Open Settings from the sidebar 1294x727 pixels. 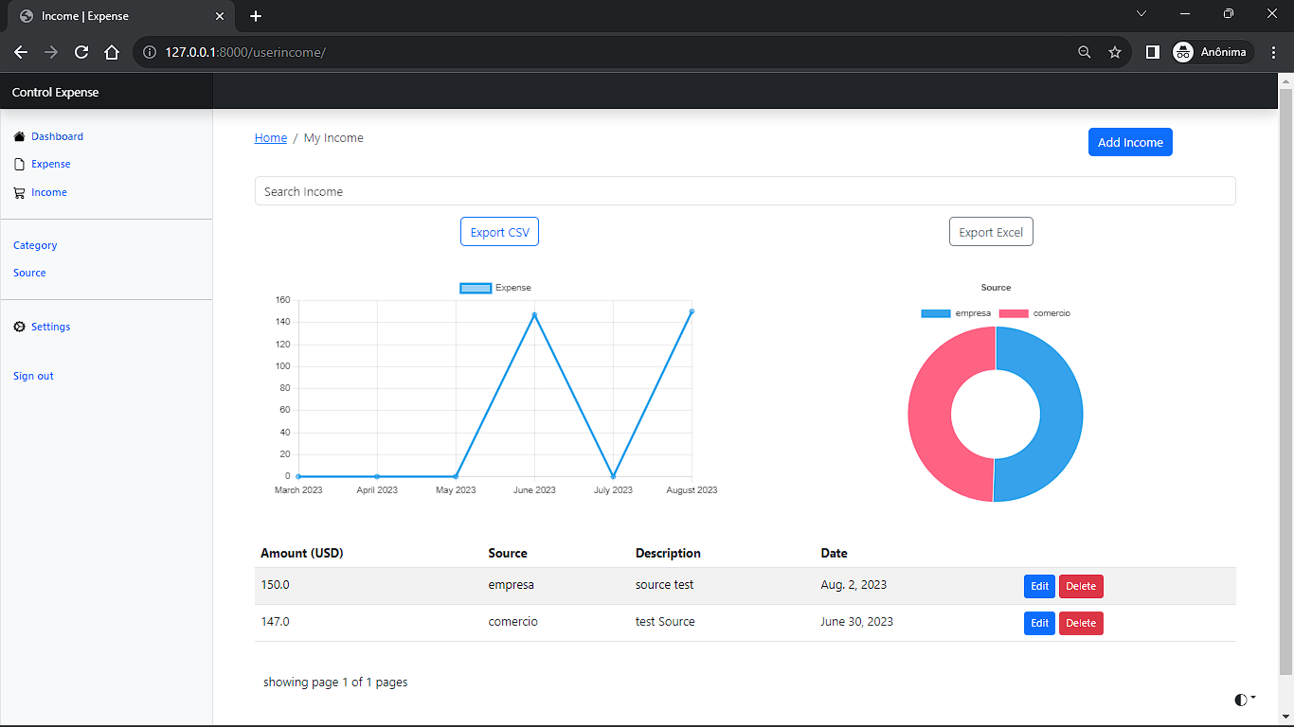click(50, 327)
